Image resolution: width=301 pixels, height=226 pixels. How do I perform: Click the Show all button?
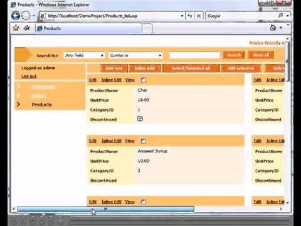pos(261,55)
